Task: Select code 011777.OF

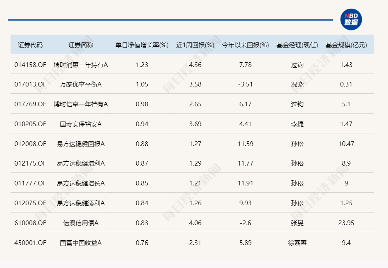Action: coord(30,183)
